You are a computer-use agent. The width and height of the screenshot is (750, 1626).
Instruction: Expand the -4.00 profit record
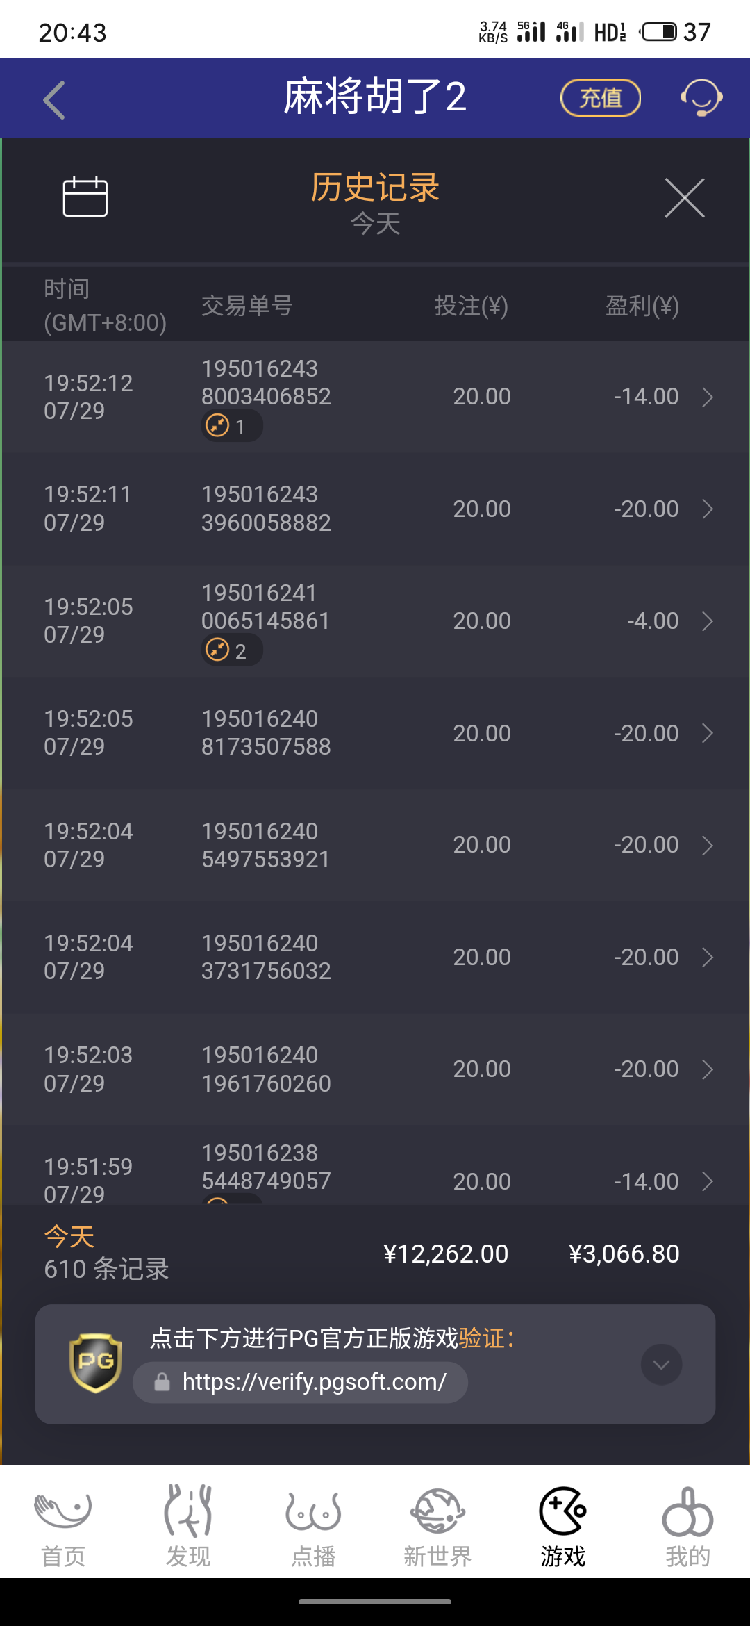click(x=707, y=621)
